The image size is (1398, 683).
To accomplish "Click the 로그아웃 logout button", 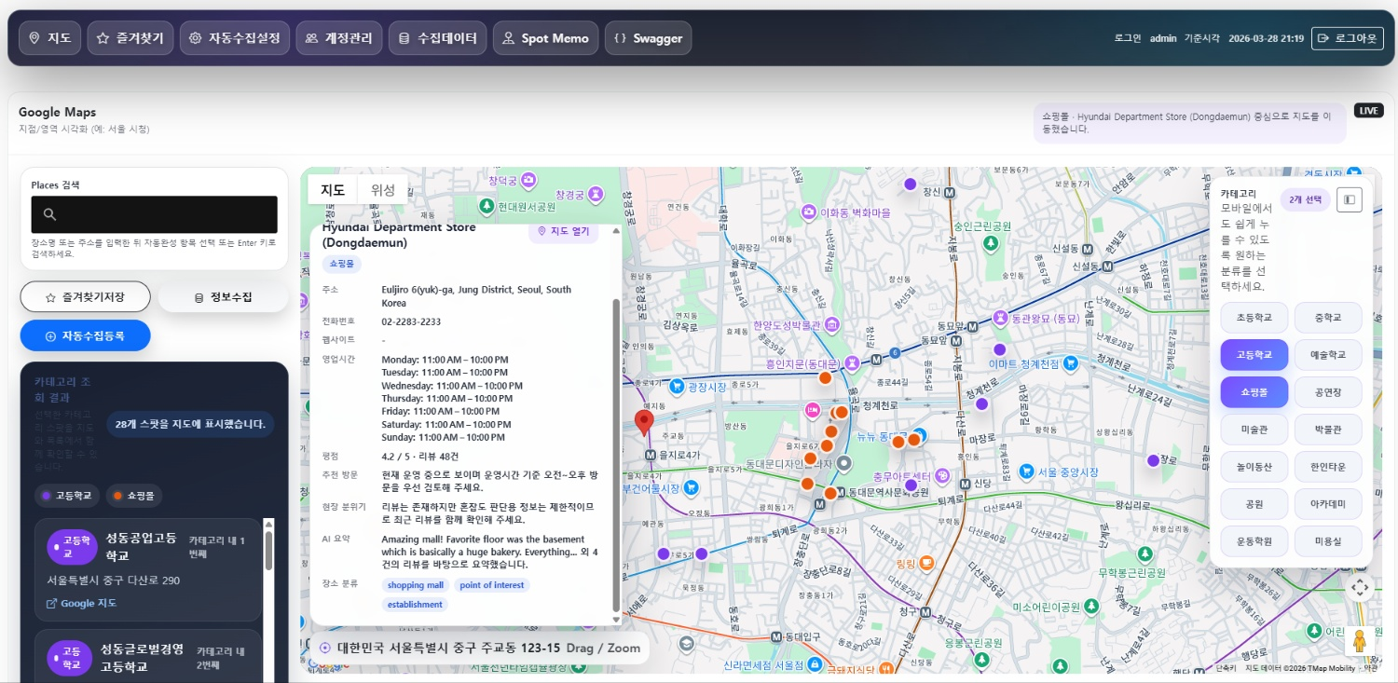I will (1348, 38).
